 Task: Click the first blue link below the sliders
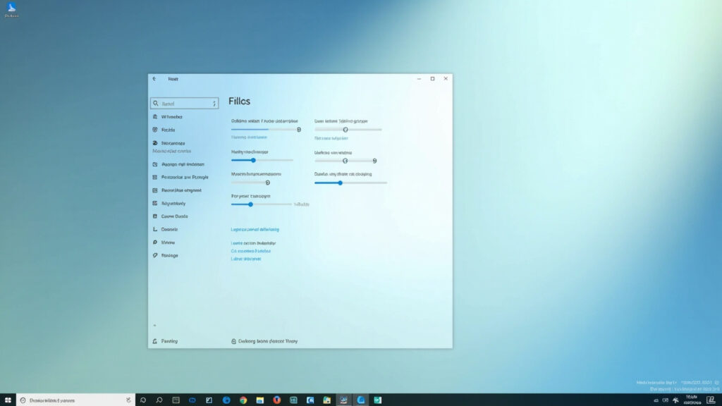[256, 229]
